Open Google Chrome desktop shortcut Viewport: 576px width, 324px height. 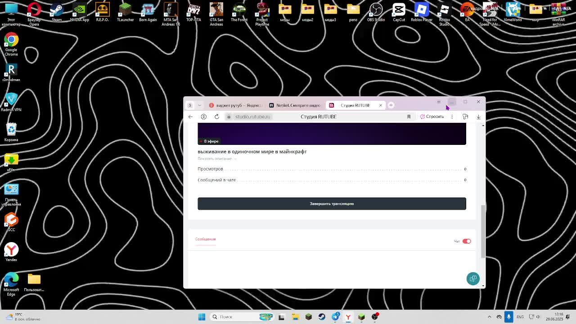[11, 45]
